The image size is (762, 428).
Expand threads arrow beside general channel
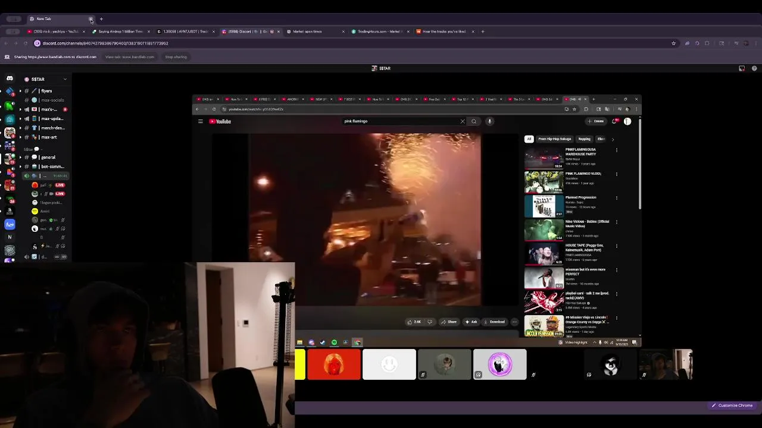click(x=20, y=158)
